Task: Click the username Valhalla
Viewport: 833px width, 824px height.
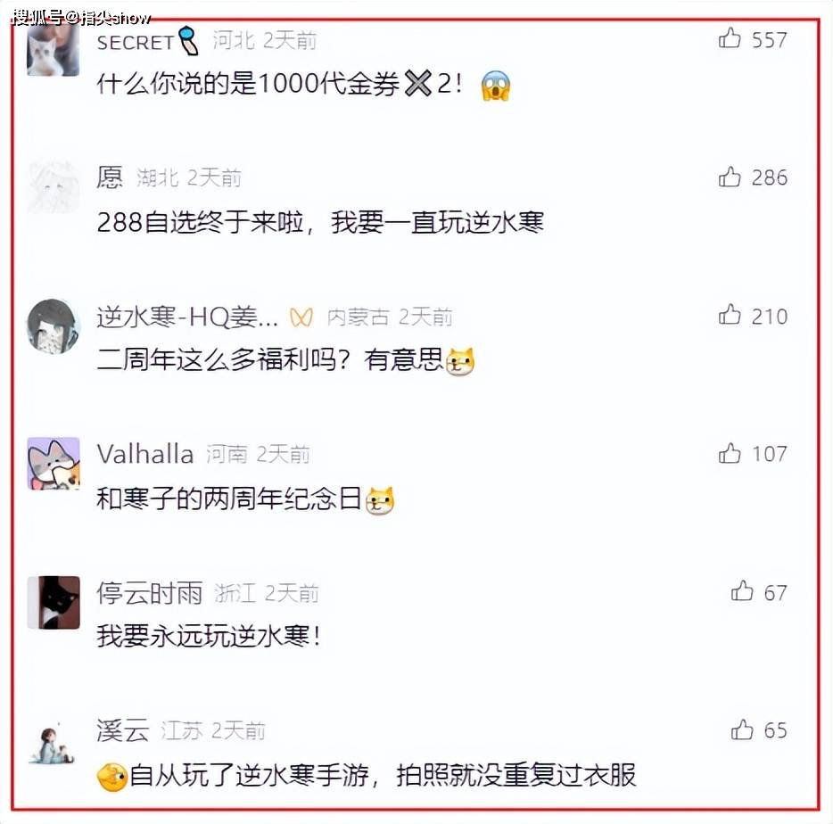Action: click(145, 454)
